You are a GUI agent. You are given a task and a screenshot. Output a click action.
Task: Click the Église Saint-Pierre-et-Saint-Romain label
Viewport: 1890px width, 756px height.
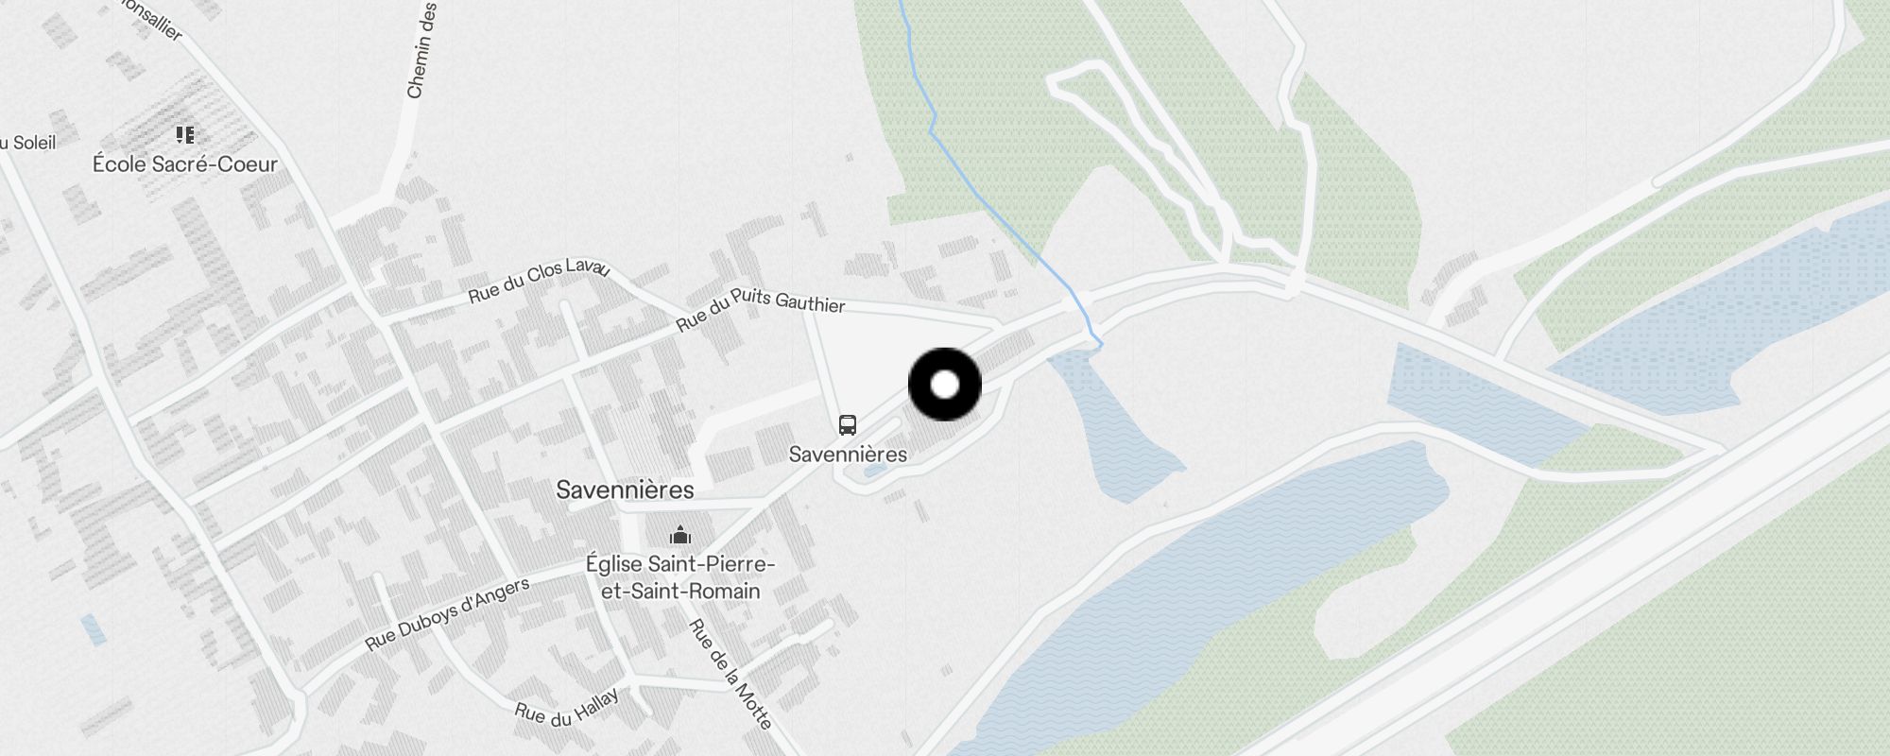680,577
